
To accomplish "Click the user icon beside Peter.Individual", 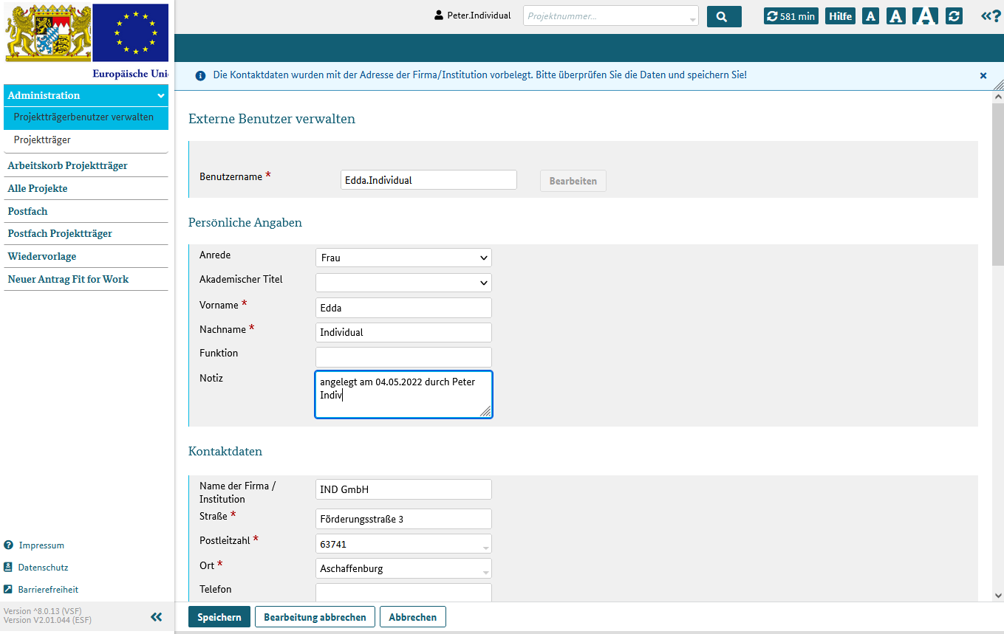I will point(439,15).
